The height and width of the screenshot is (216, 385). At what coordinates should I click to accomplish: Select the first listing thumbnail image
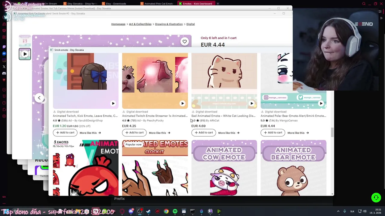pyautogui.click(x=25, y=40)
